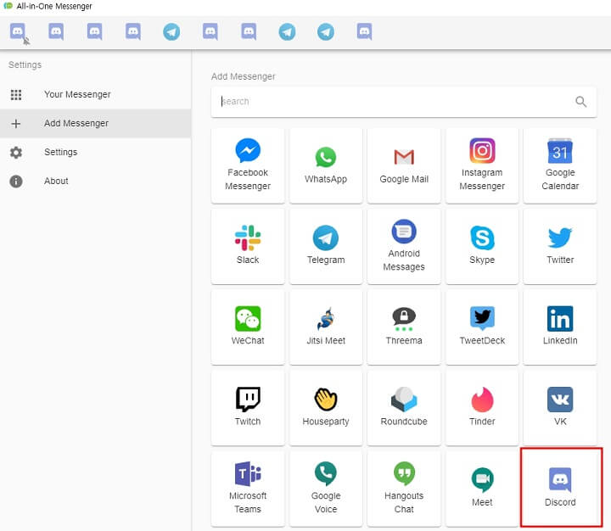This screenshot has height=531, width=611.
Task: Add Slack messenger
Action: [x=248, y=246]
